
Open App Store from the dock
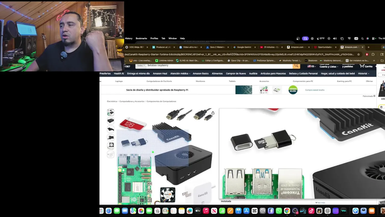click(246, 211)
